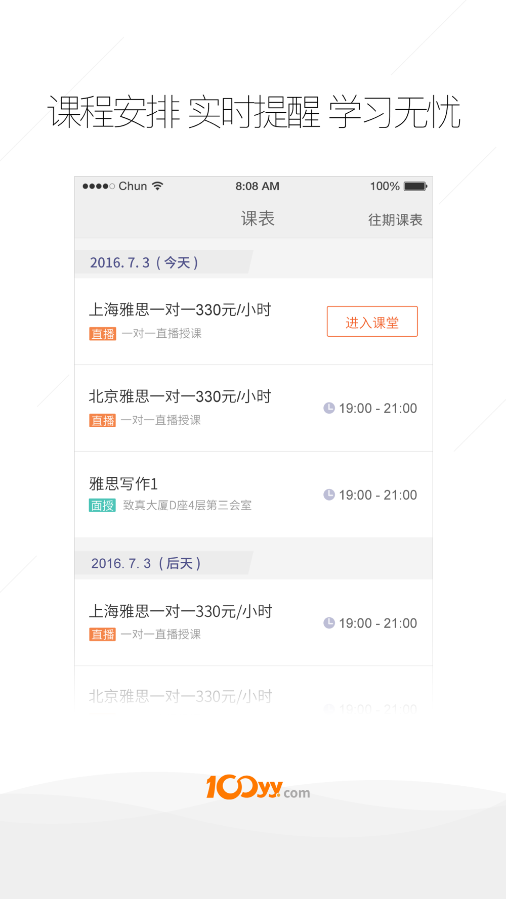Open the 雅思写作1 course entry
The height and width of the screenshot is (899, 506).
[x=124, y=484]
